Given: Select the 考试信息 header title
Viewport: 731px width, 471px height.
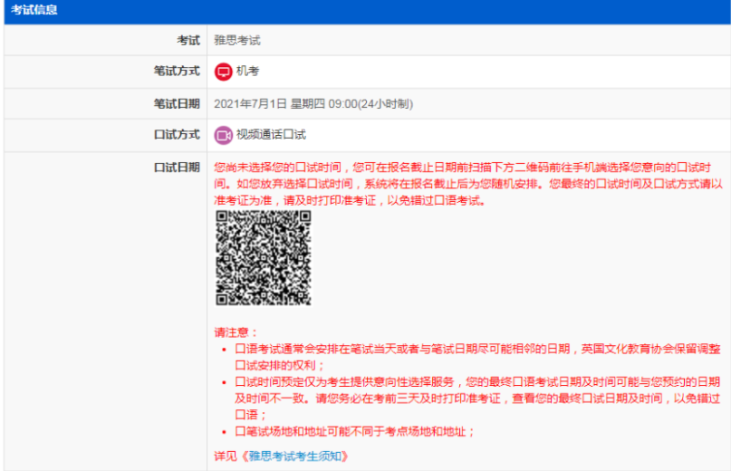Looking at the screenshot, I should coord(34,10).
